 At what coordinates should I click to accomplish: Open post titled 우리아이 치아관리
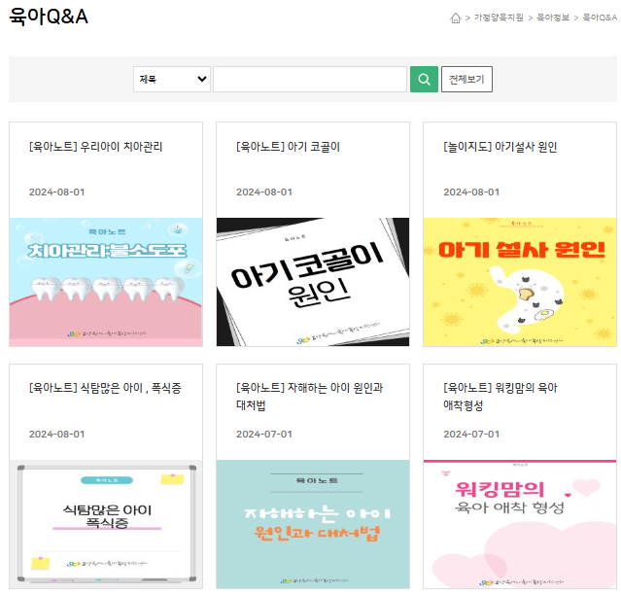click(x=96, y=147)
